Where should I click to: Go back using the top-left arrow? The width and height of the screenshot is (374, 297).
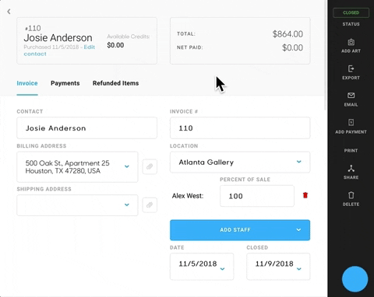[9, 12]
